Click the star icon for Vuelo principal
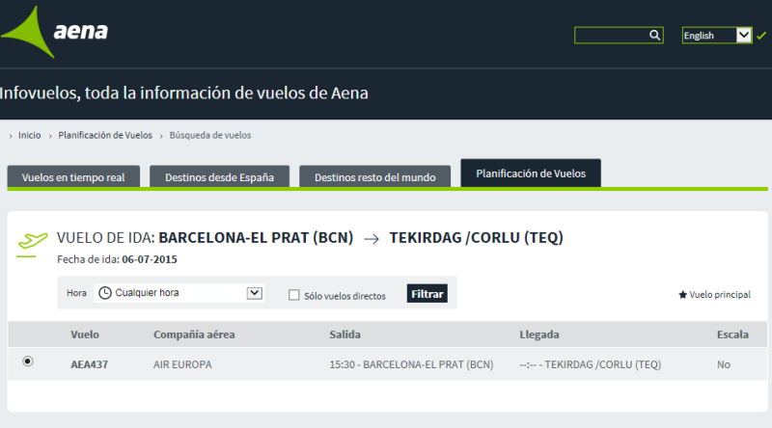Viewport: 772px width, 428px height. [x=682, y=295]
